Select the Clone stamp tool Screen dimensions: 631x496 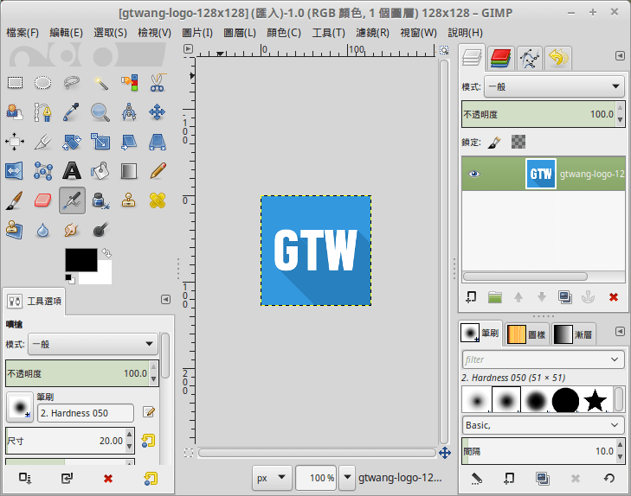[x=129, y=200]
